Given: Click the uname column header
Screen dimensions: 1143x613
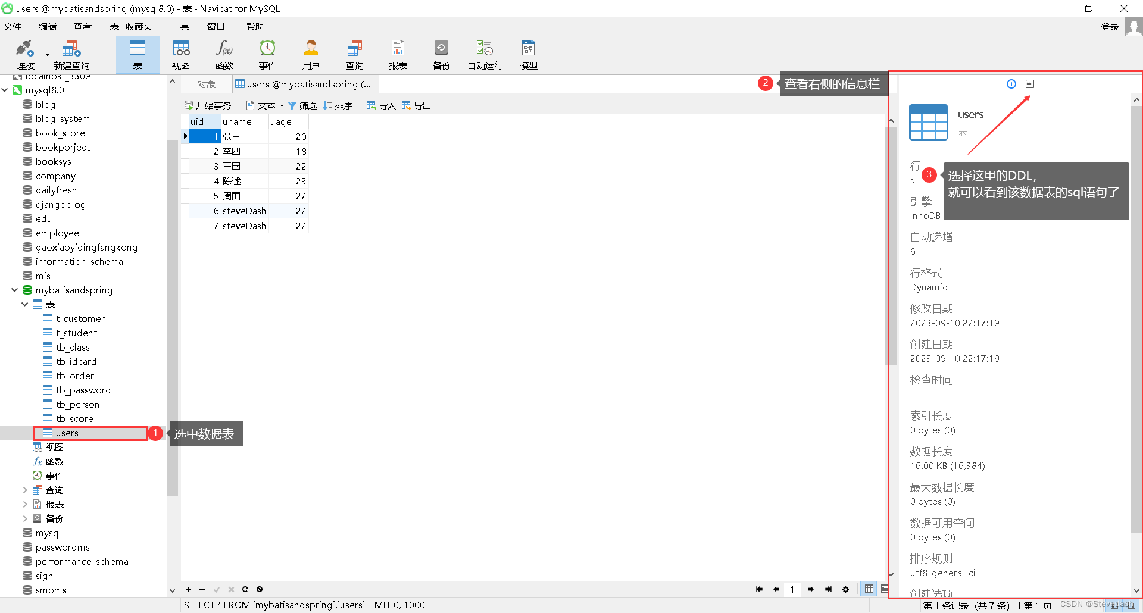Looking at the screenshot, I should 245,121.
